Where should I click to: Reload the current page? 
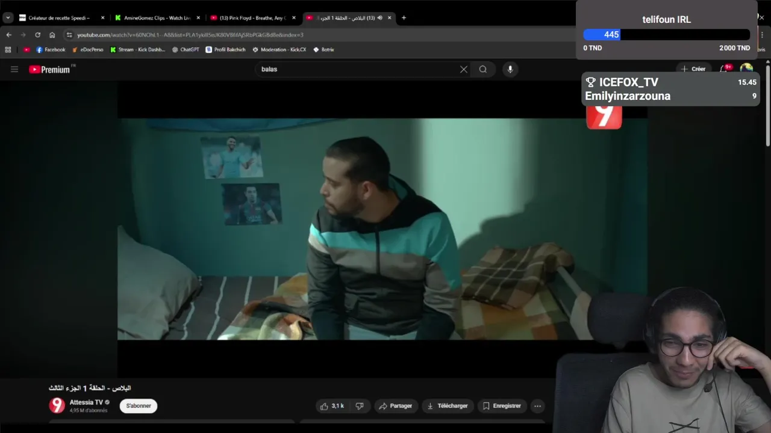[37, 35]
